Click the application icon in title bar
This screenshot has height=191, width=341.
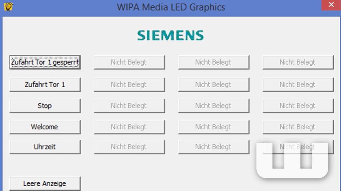click(8, 6)
